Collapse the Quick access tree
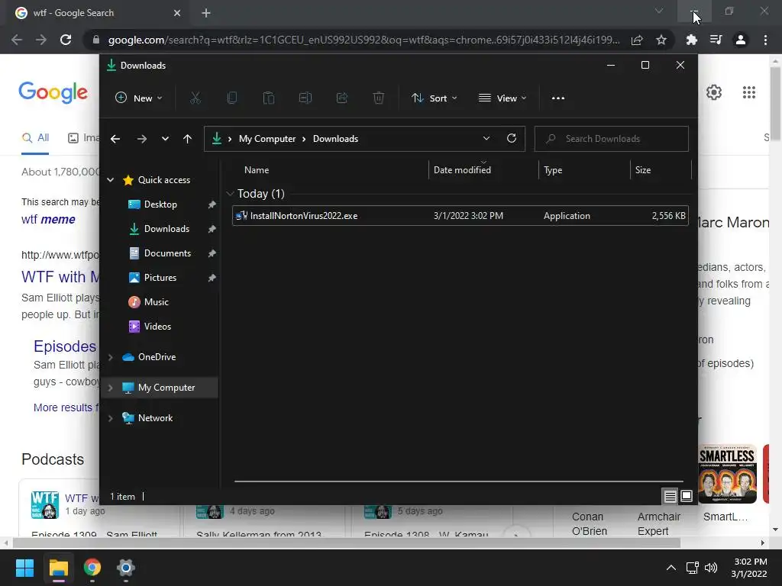Image resolution: width=782 pixels, height=586 pixels. point(111,180)
